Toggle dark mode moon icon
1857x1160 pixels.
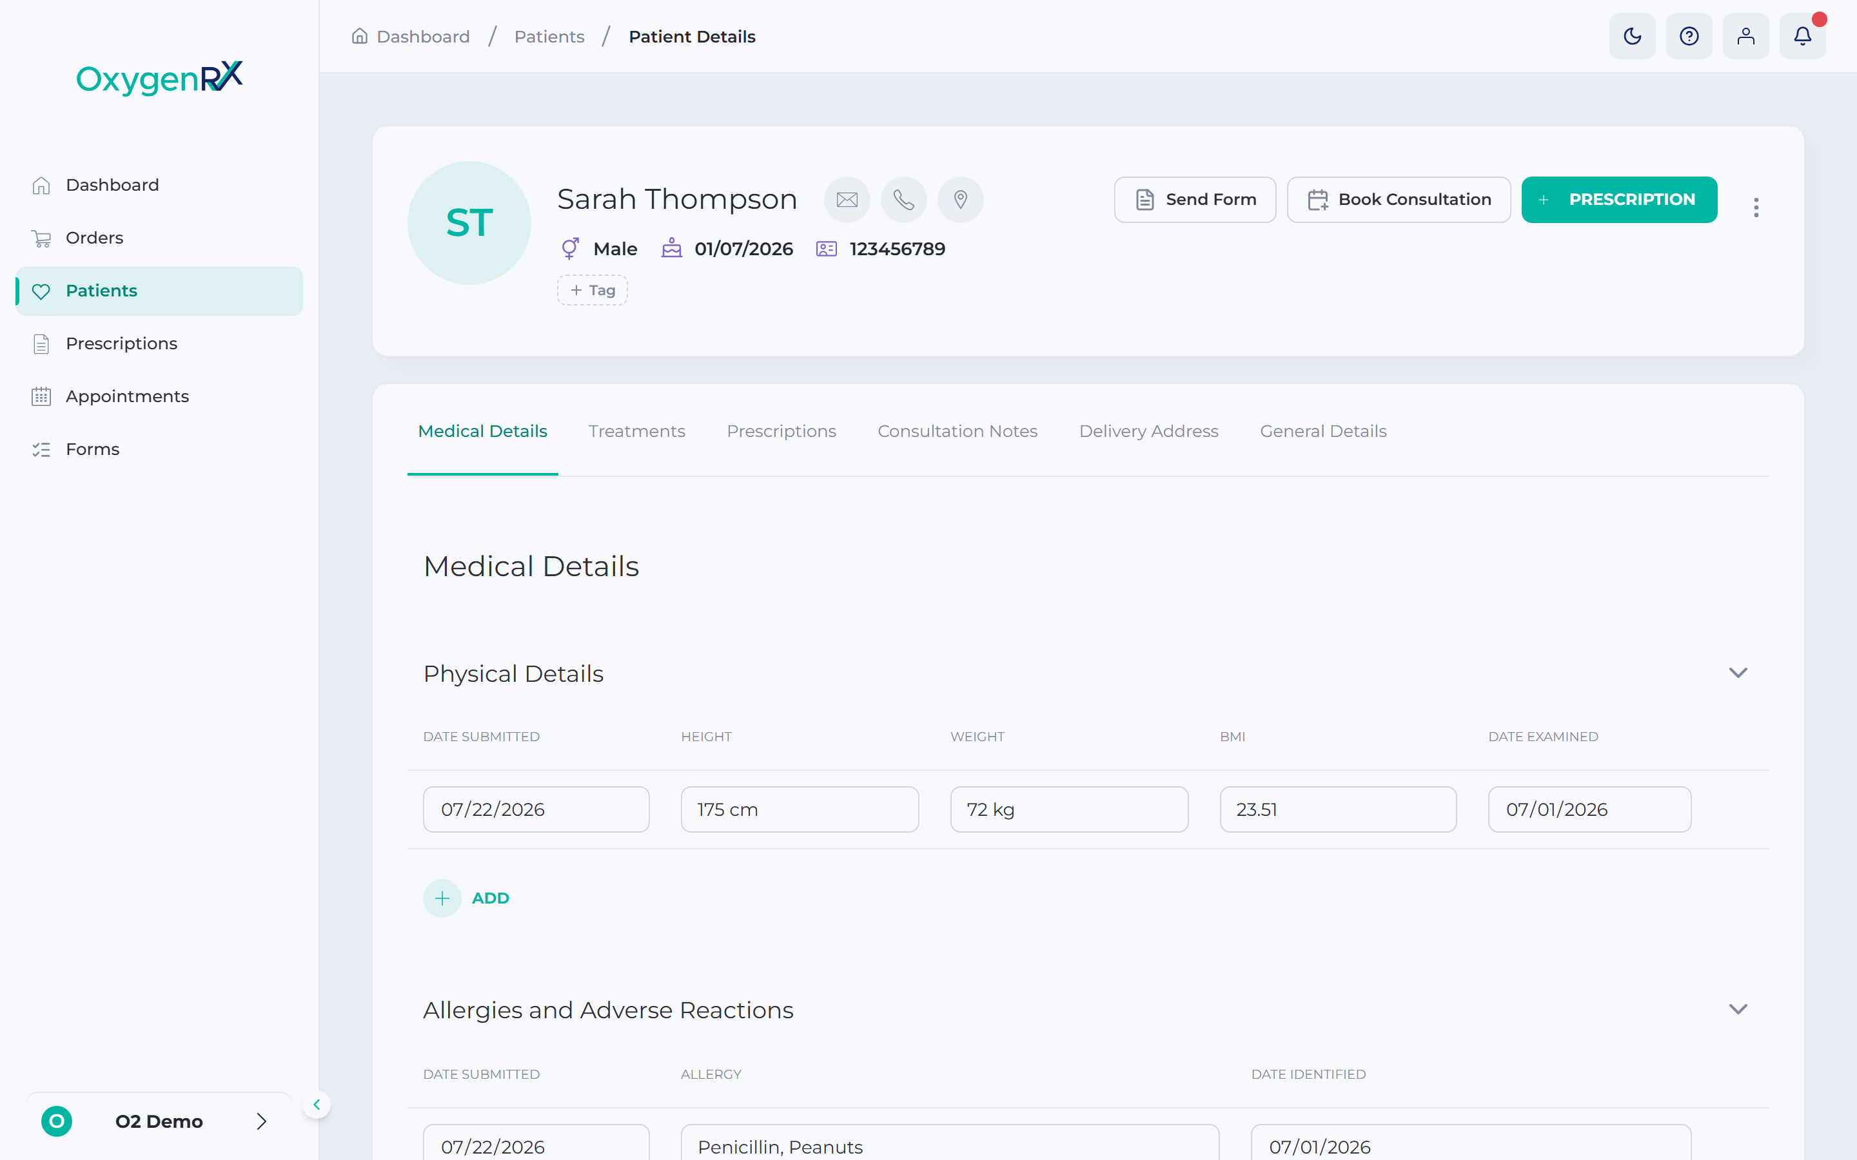(1632, 36)
